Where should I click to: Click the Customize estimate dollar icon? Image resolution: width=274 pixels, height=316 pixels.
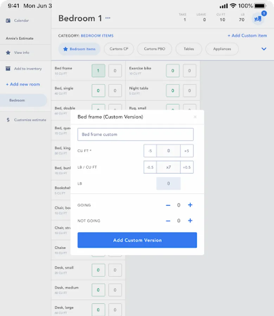coord(8,120)
